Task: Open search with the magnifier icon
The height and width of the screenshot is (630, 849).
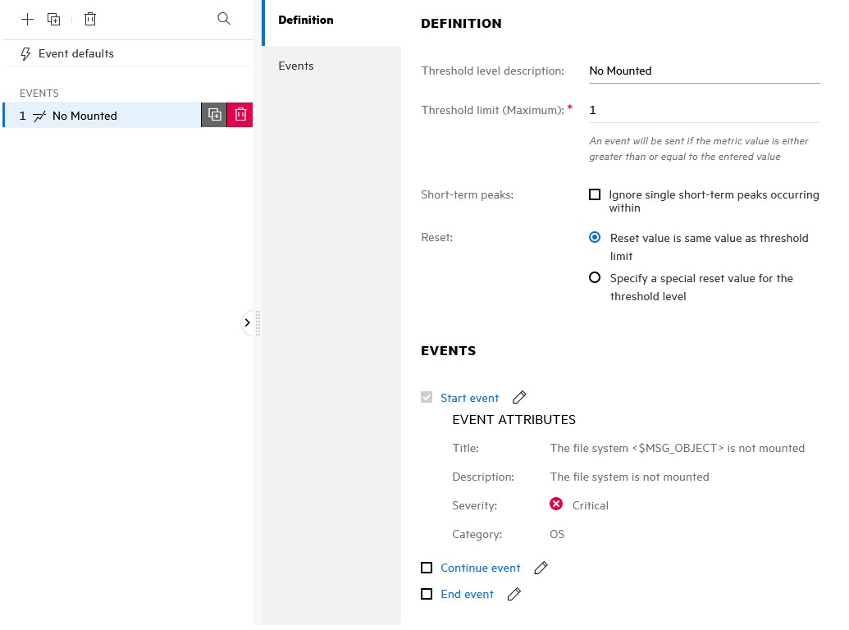Action: (224, 18)
